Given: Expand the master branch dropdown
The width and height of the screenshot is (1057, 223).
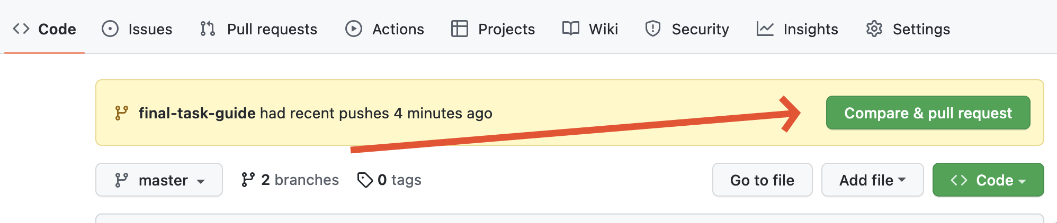Looking at the screenshot, I should (x=159, y=180).
